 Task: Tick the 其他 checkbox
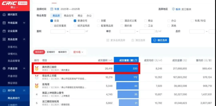coord(169,26)
